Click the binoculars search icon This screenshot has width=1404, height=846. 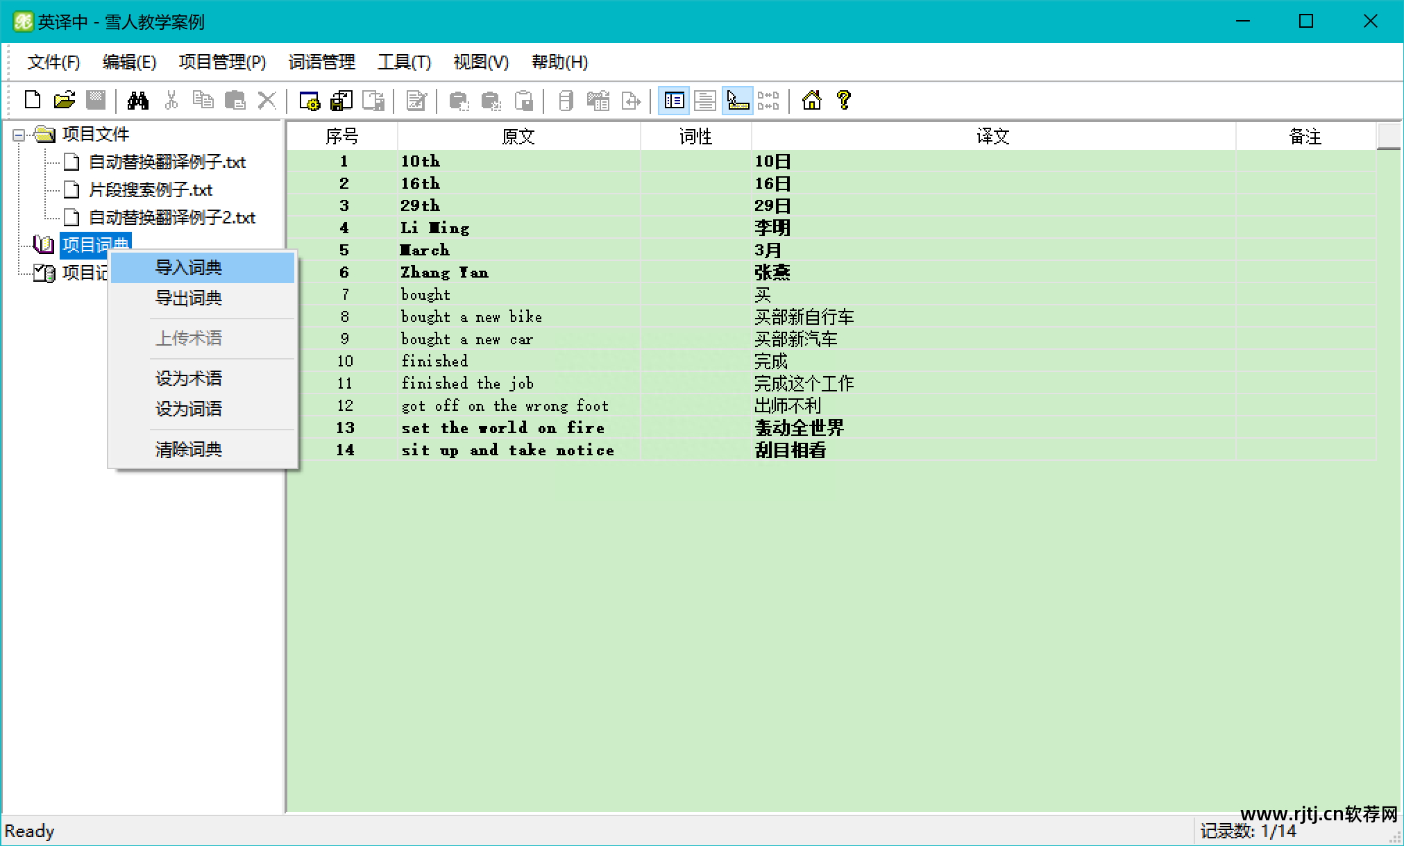(x=137, y=101)
